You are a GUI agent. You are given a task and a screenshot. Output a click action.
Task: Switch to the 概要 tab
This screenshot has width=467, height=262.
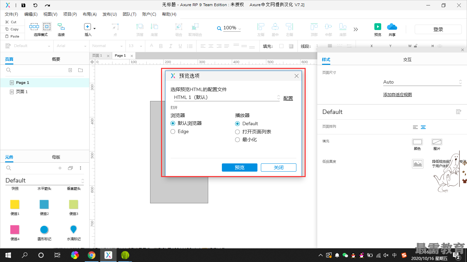56,59
